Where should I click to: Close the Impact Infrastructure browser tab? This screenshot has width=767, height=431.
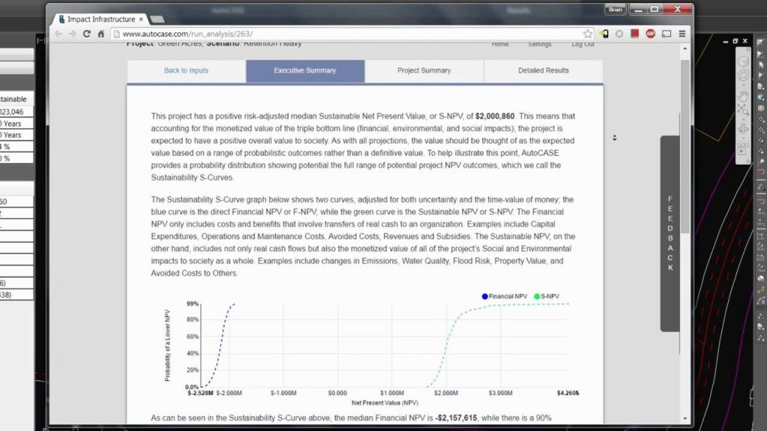tap(141, 19)
